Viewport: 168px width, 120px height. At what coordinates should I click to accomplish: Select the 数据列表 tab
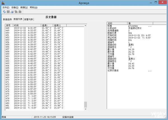pos(18,19)
